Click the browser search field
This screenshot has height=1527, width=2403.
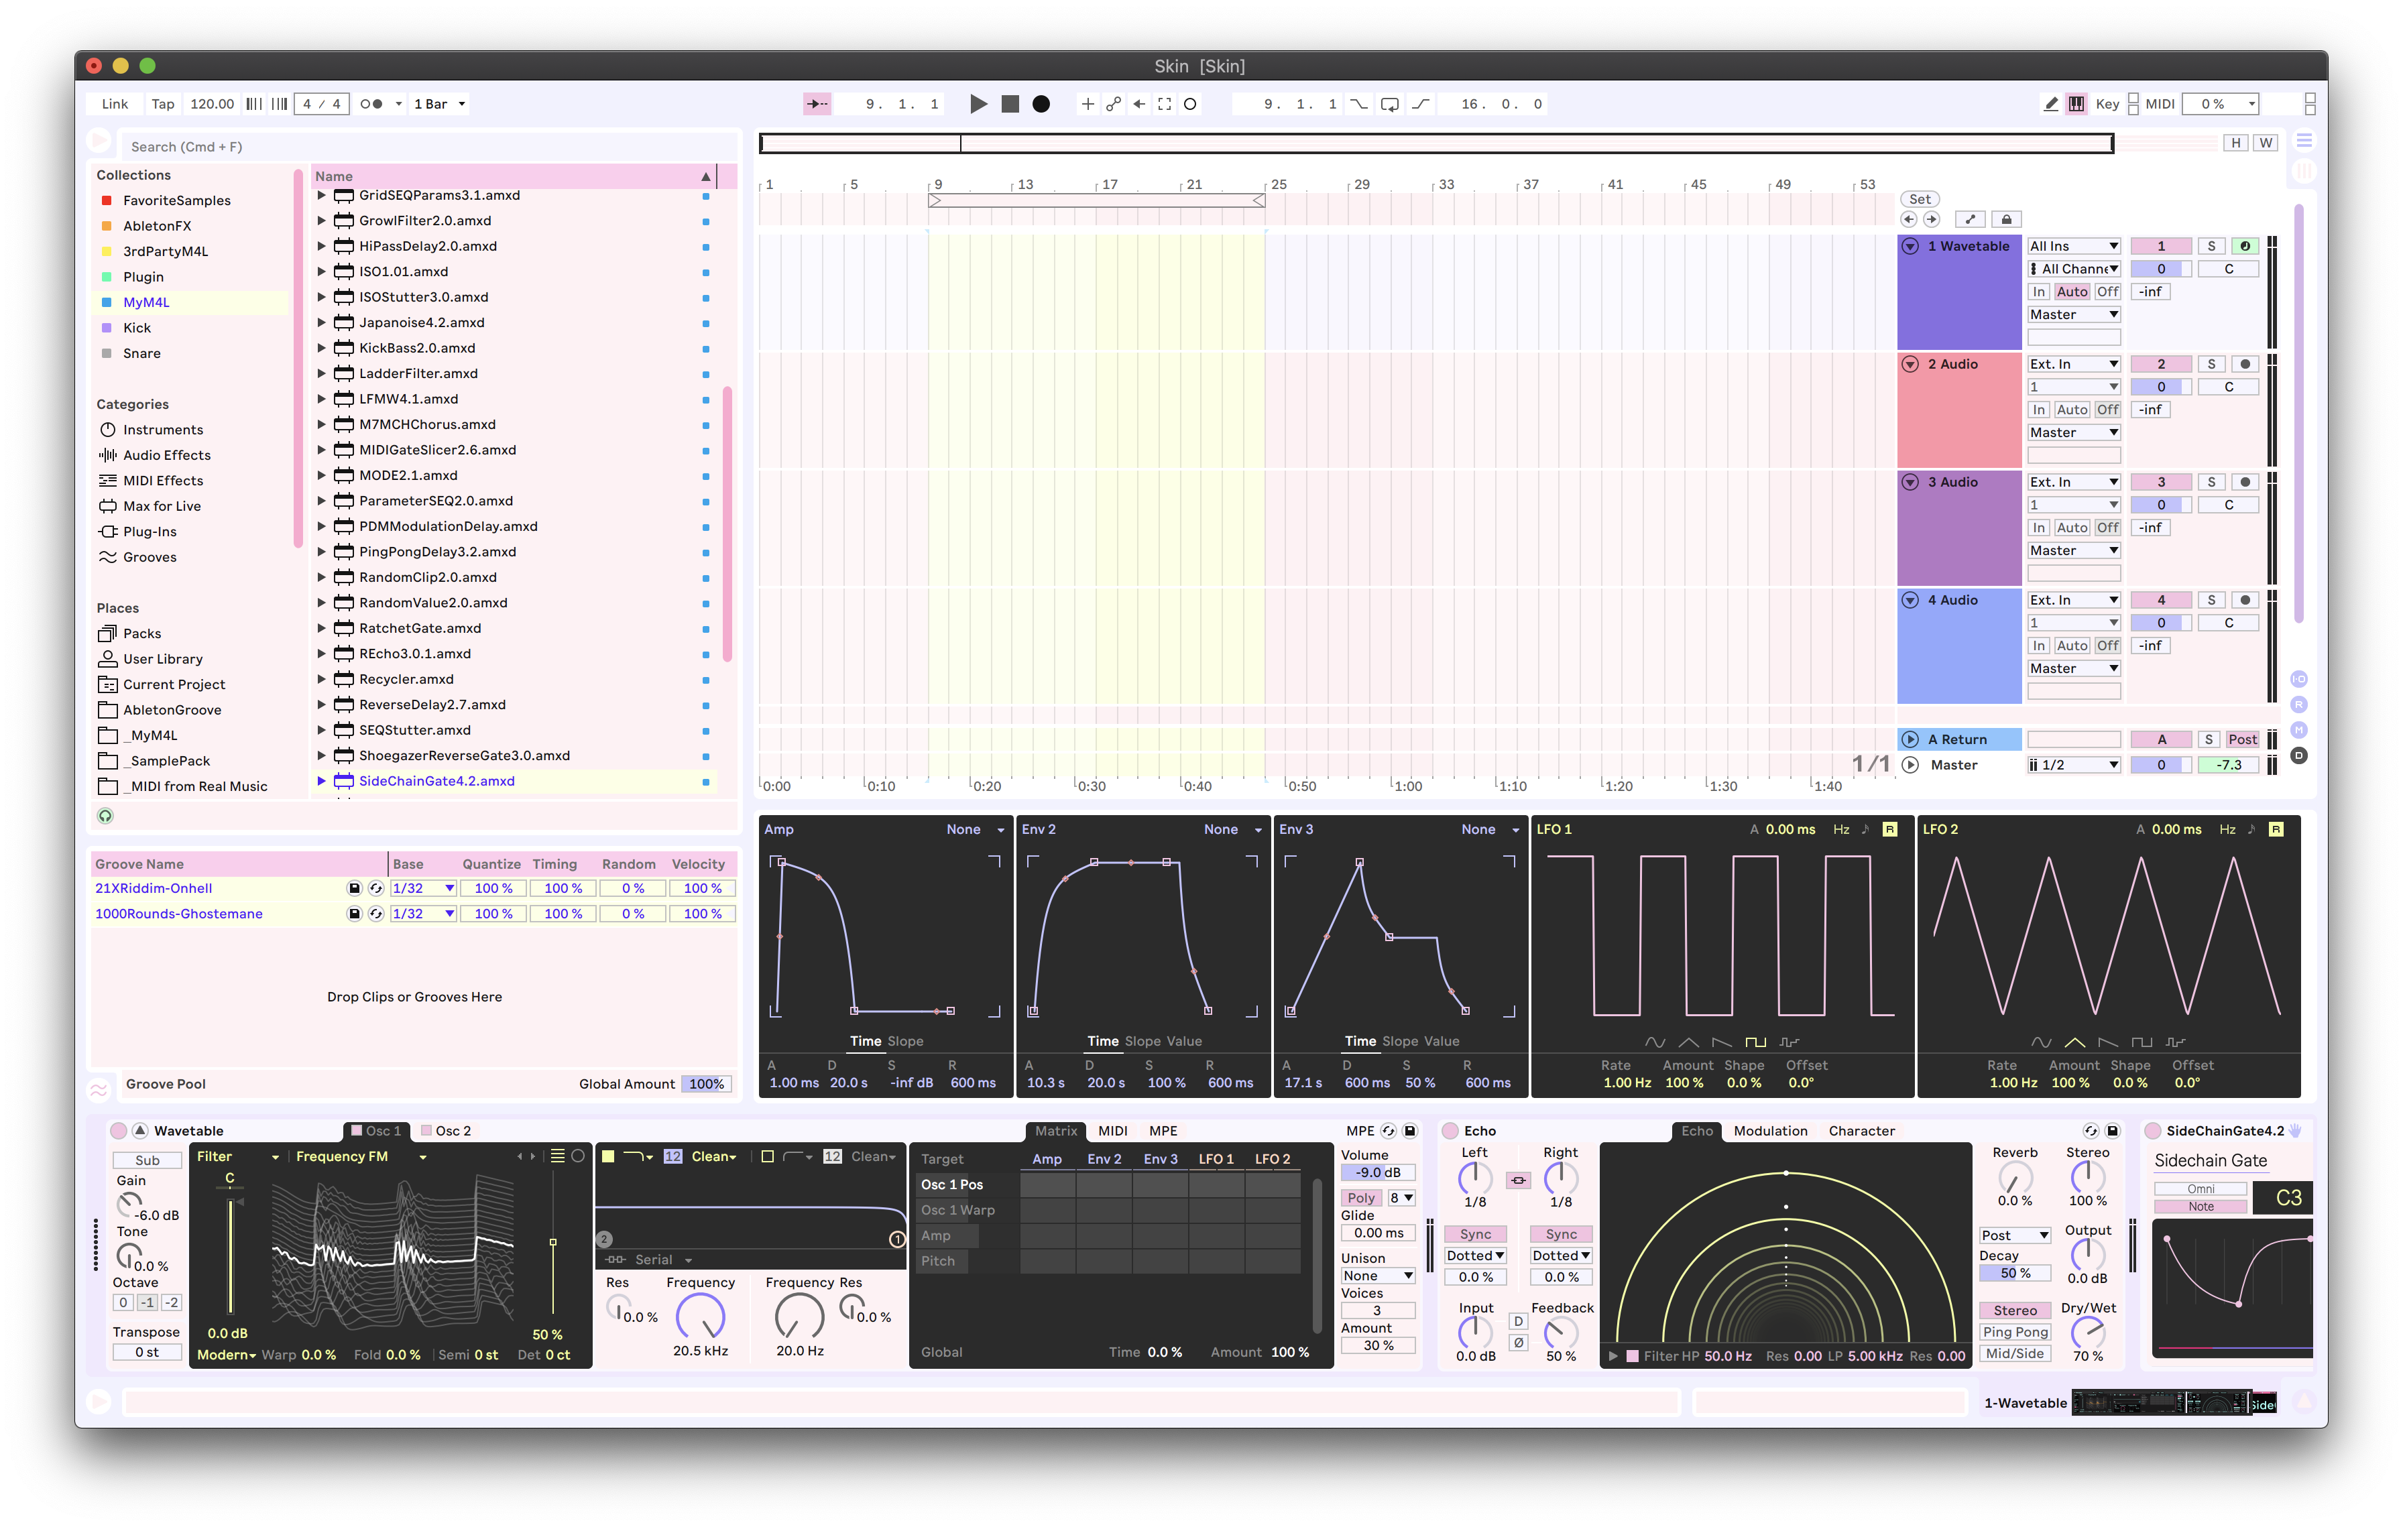[x=429, y=147]
